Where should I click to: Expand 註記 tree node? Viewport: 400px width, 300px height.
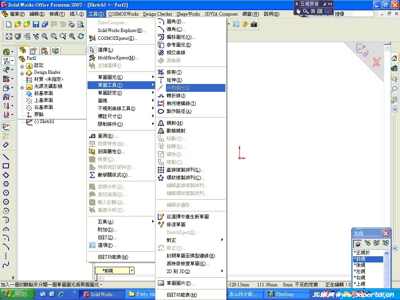pos(22,66)
